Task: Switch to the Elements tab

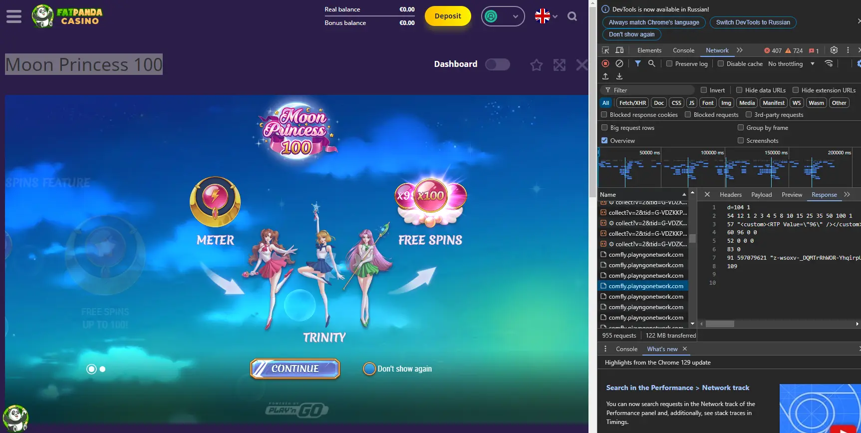Action: [x=649, y=50]
